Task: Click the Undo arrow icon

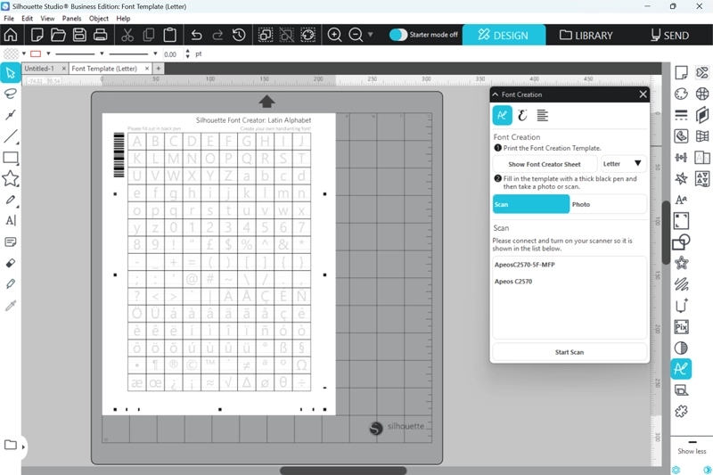Action: coord(196,36)
